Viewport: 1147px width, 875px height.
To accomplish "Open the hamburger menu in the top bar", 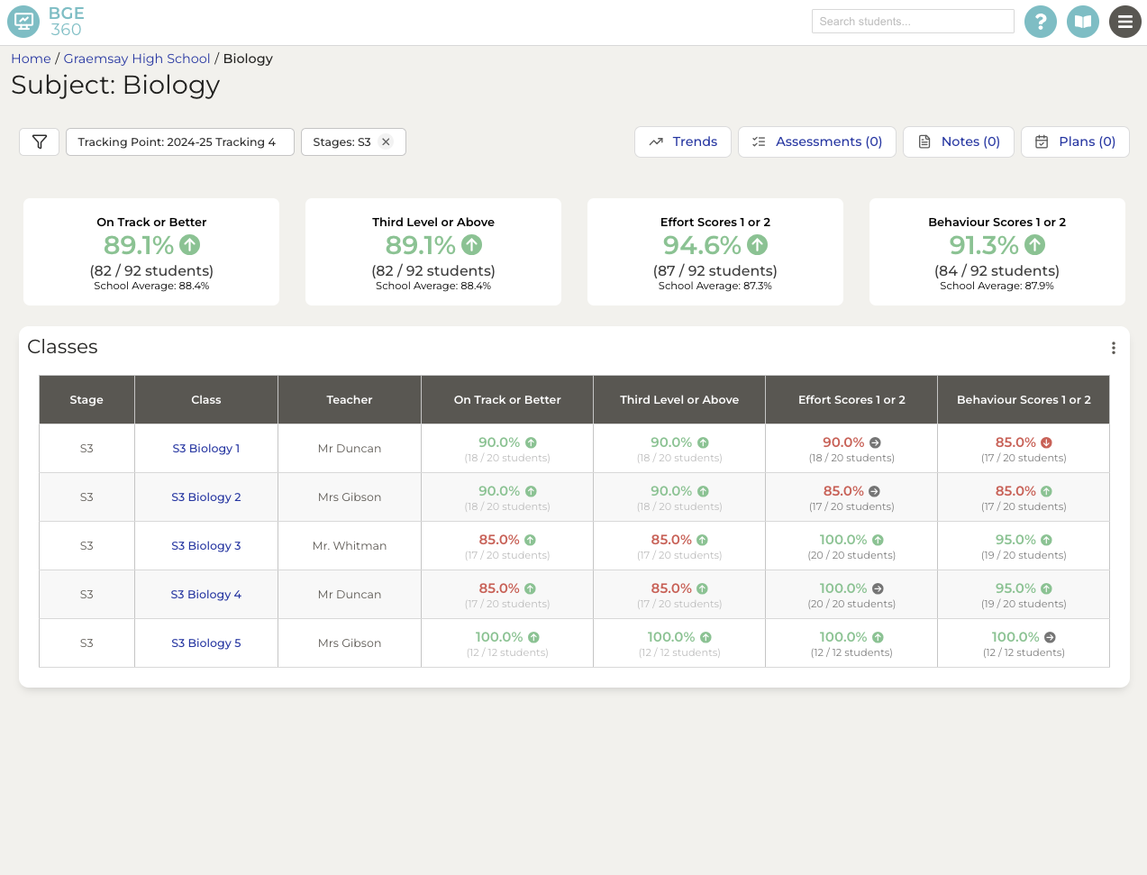I will tap(1125, 21).
